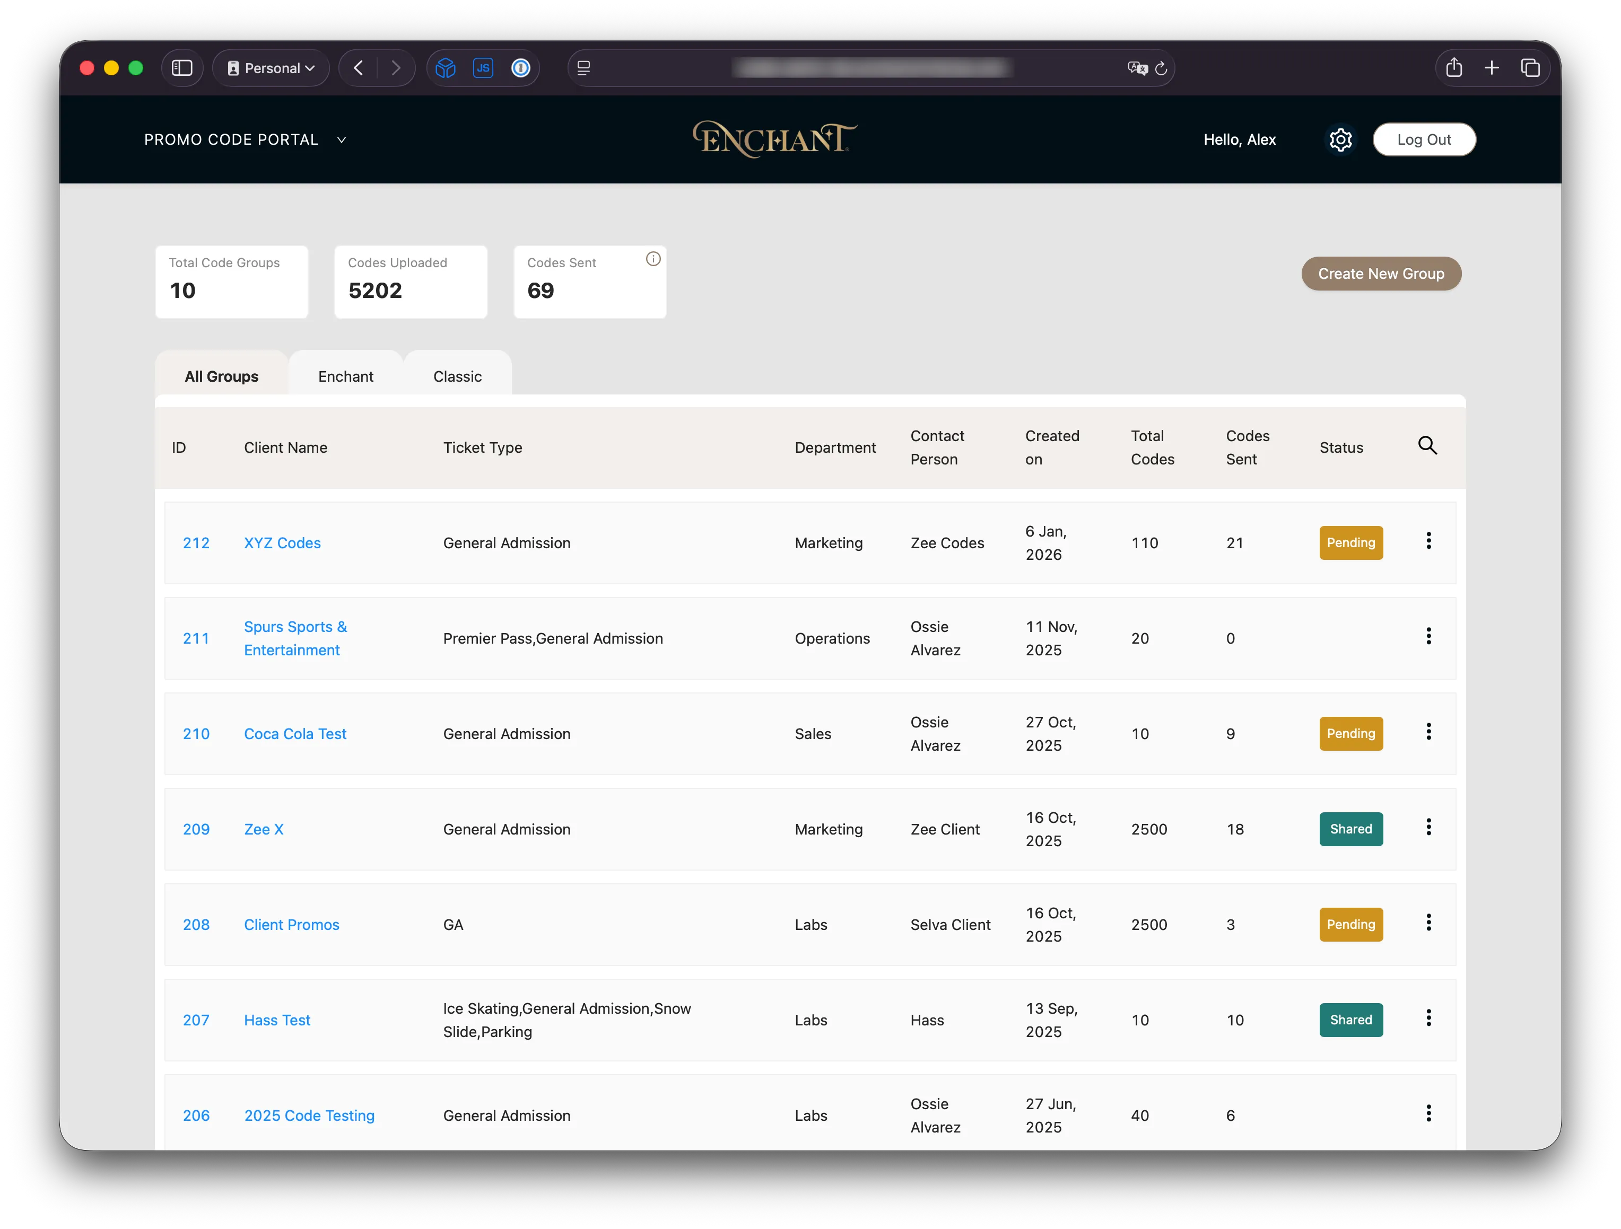The image size is (1621, 1229).
Task: Click the Selva Client contact cell
Action: [x=949, y=925]
